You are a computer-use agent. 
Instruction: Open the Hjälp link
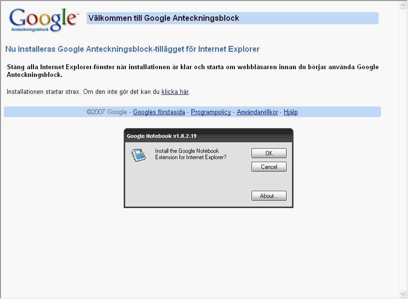tap(291, 112)
